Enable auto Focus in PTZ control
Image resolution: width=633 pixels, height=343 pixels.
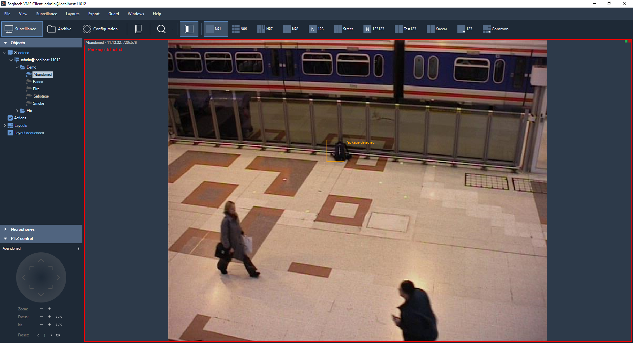pos(59,317)
